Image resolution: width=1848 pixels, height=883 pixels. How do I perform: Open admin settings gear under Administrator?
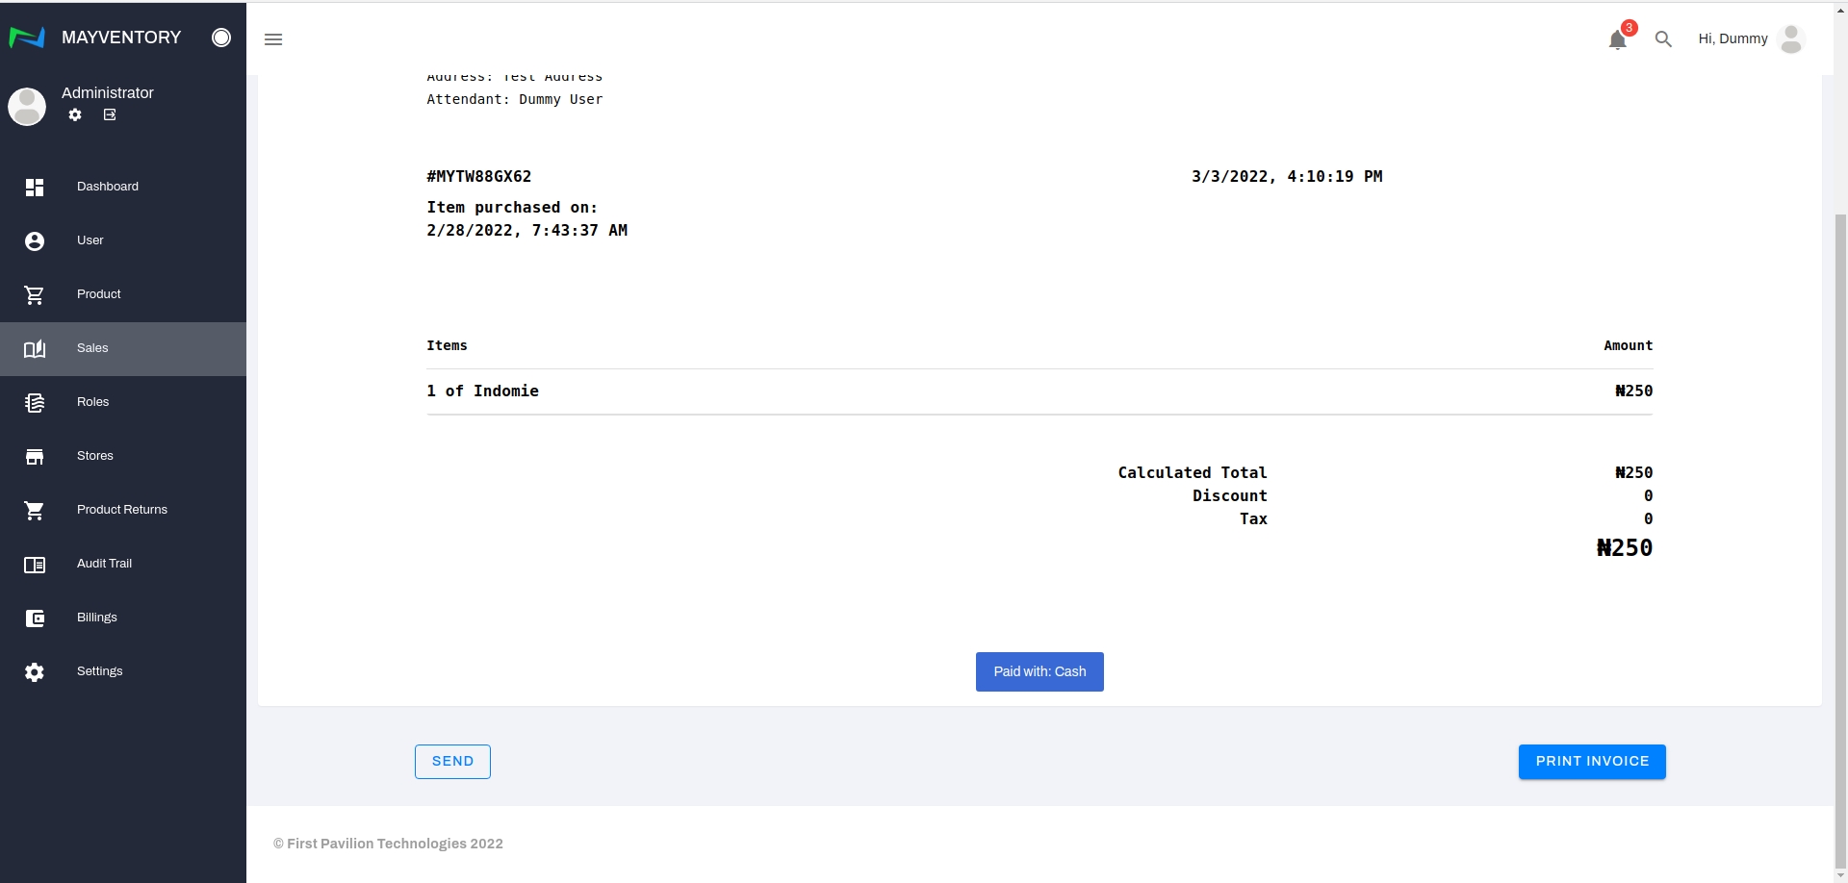[x=75, y=114]
